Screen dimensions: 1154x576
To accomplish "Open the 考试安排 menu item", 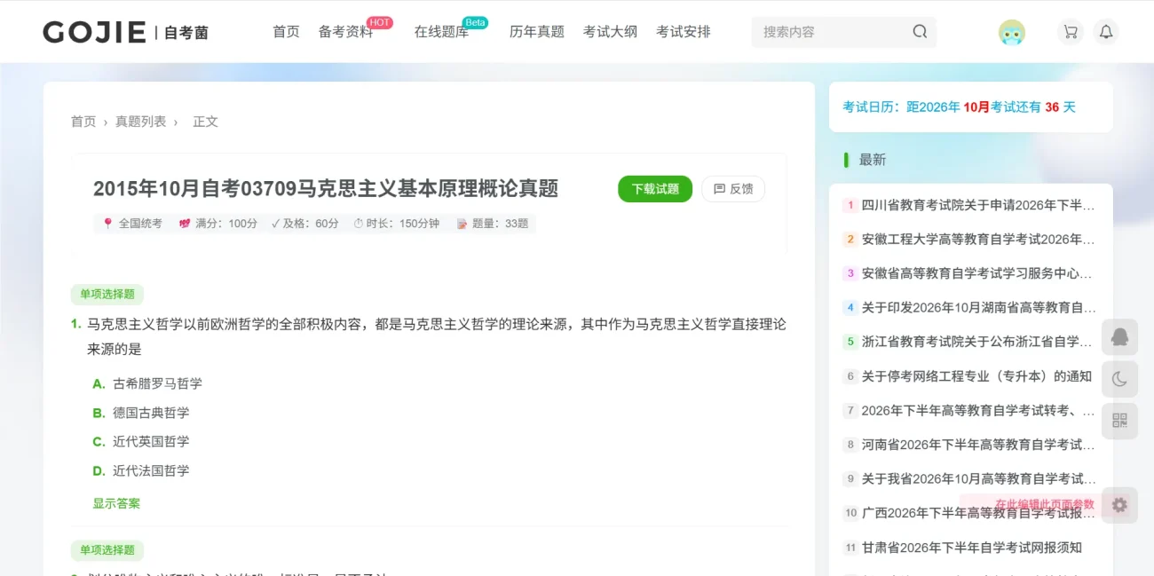I will click(x=684, y=32).
